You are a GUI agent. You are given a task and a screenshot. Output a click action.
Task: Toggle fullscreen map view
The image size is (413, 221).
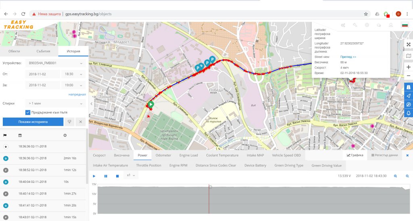click(409, 44)
